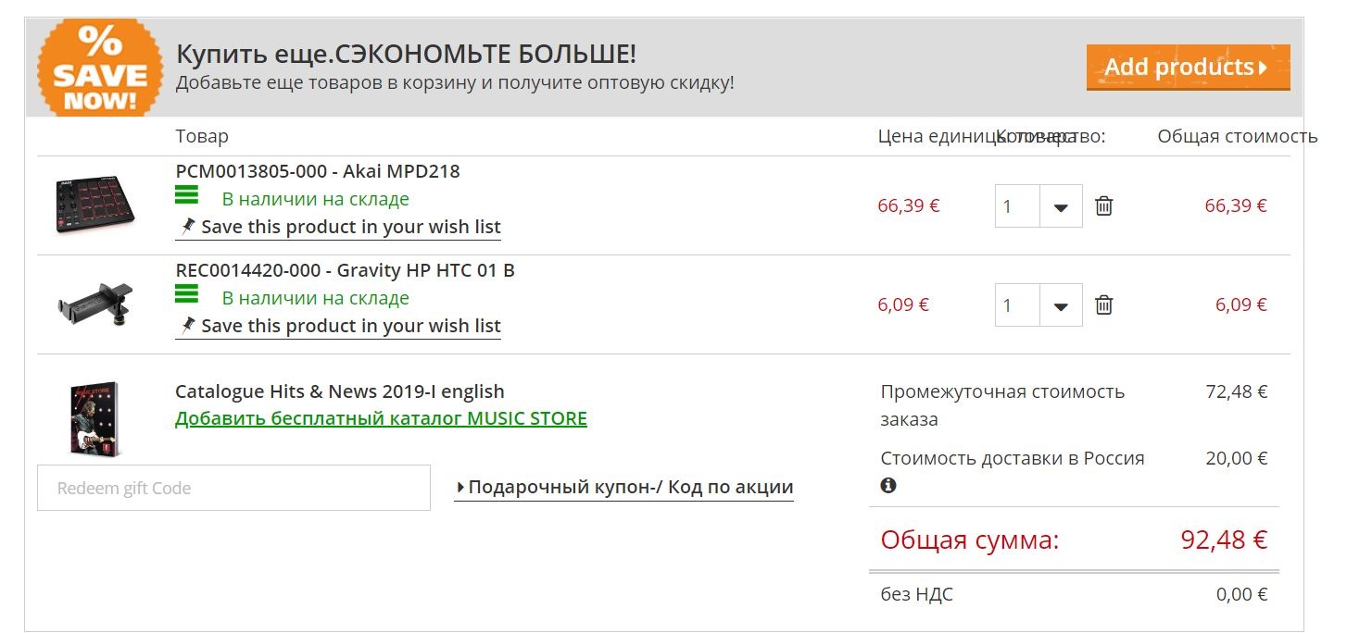Click the Akai MPD218 availability bars icon

(x=187, y=195)
